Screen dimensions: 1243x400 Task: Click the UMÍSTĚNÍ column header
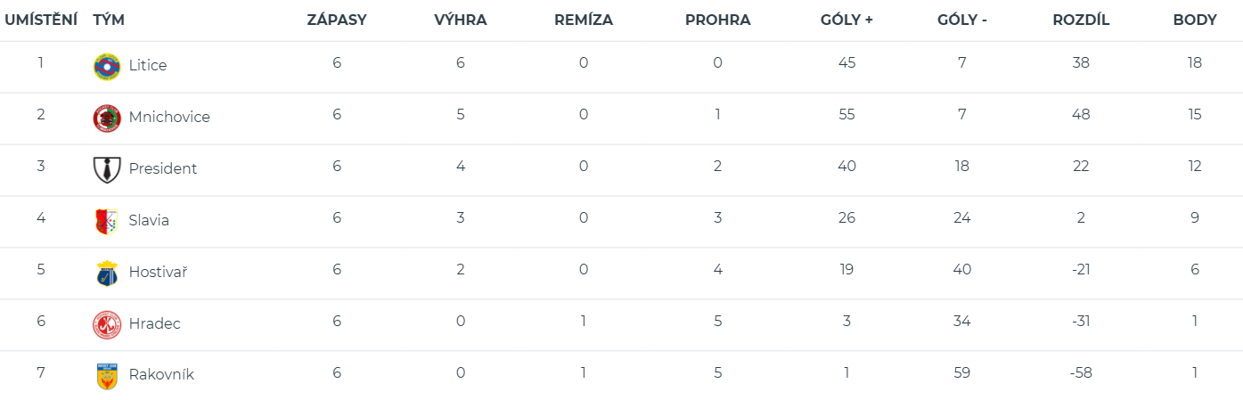[41, 20]
